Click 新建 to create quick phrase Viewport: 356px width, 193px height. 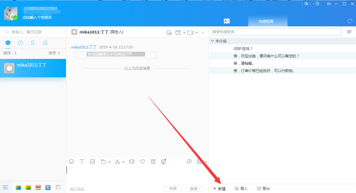pyautogui.click(x=219, y=189)
